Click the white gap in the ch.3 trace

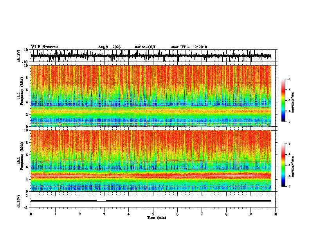101,201
